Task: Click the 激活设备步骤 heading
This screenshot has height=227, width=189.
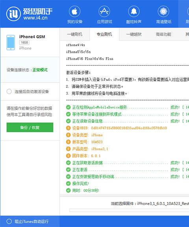Action: tap(78, 73)
